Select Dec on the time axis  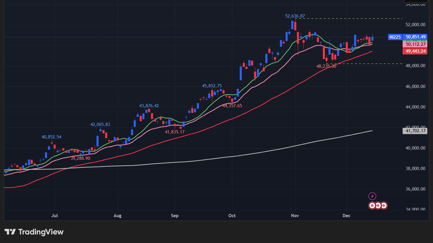tap(346, 216)
